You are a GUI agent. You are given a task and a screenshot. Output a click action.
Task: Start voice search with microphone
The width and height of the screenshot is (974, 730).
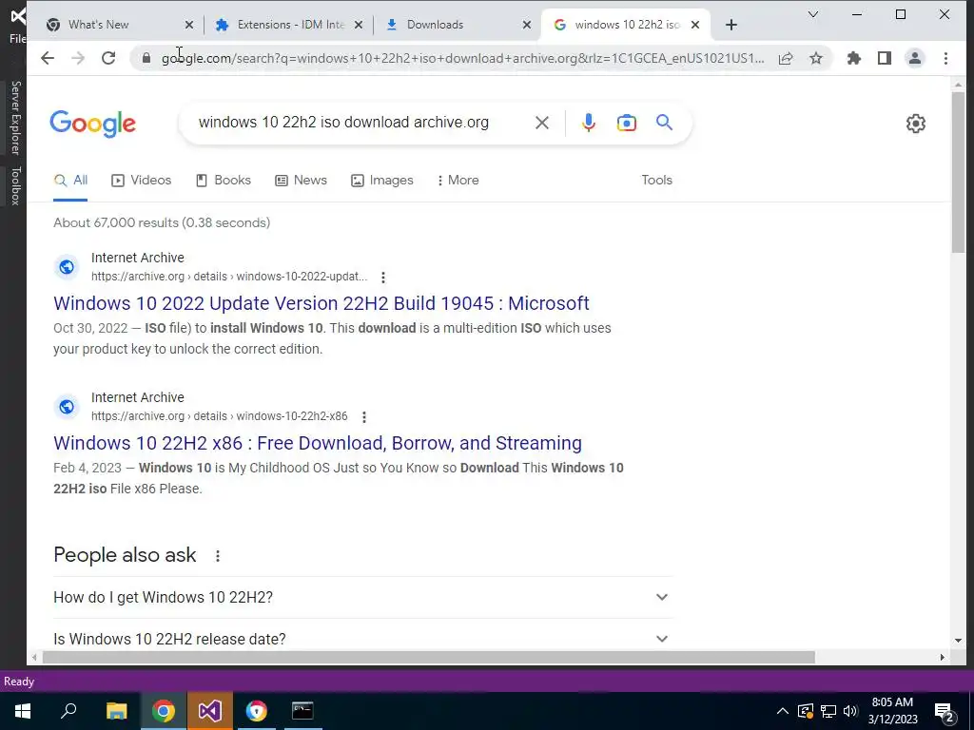pos(588,123)
